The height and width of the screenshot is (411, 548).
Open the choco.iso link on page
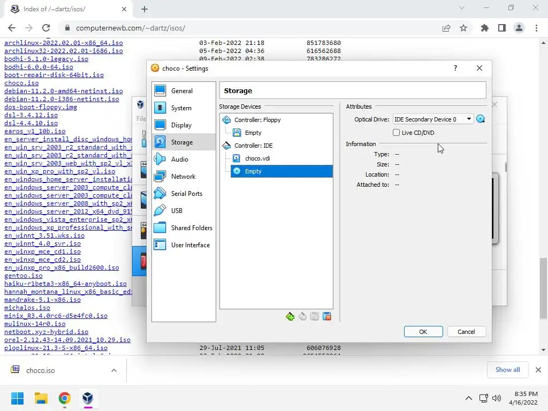21,83
